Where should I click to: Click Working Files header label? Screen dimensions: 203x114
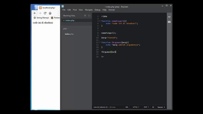pos(69,16)
